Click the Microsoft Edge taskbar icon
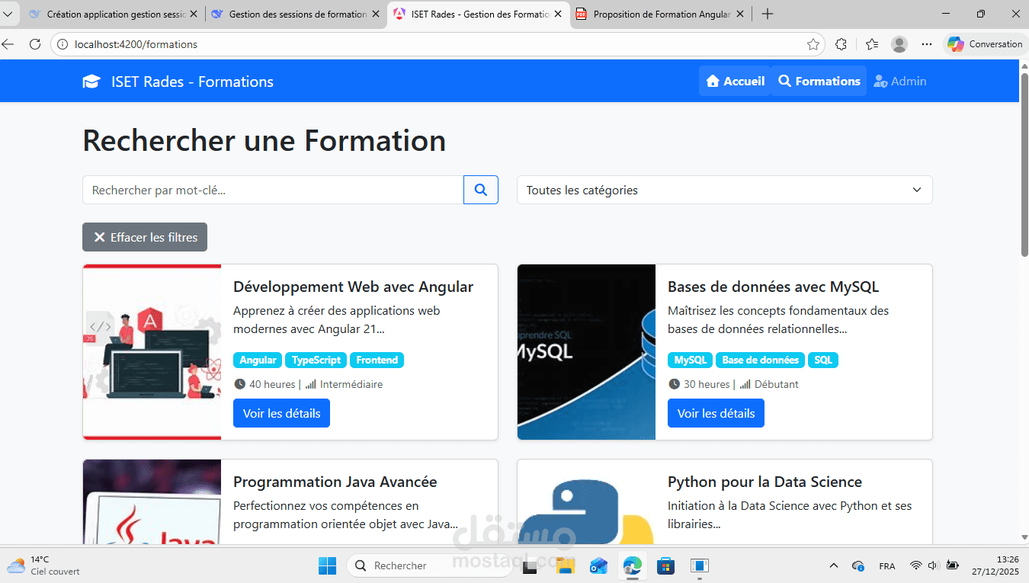 [x=632, y=565]
